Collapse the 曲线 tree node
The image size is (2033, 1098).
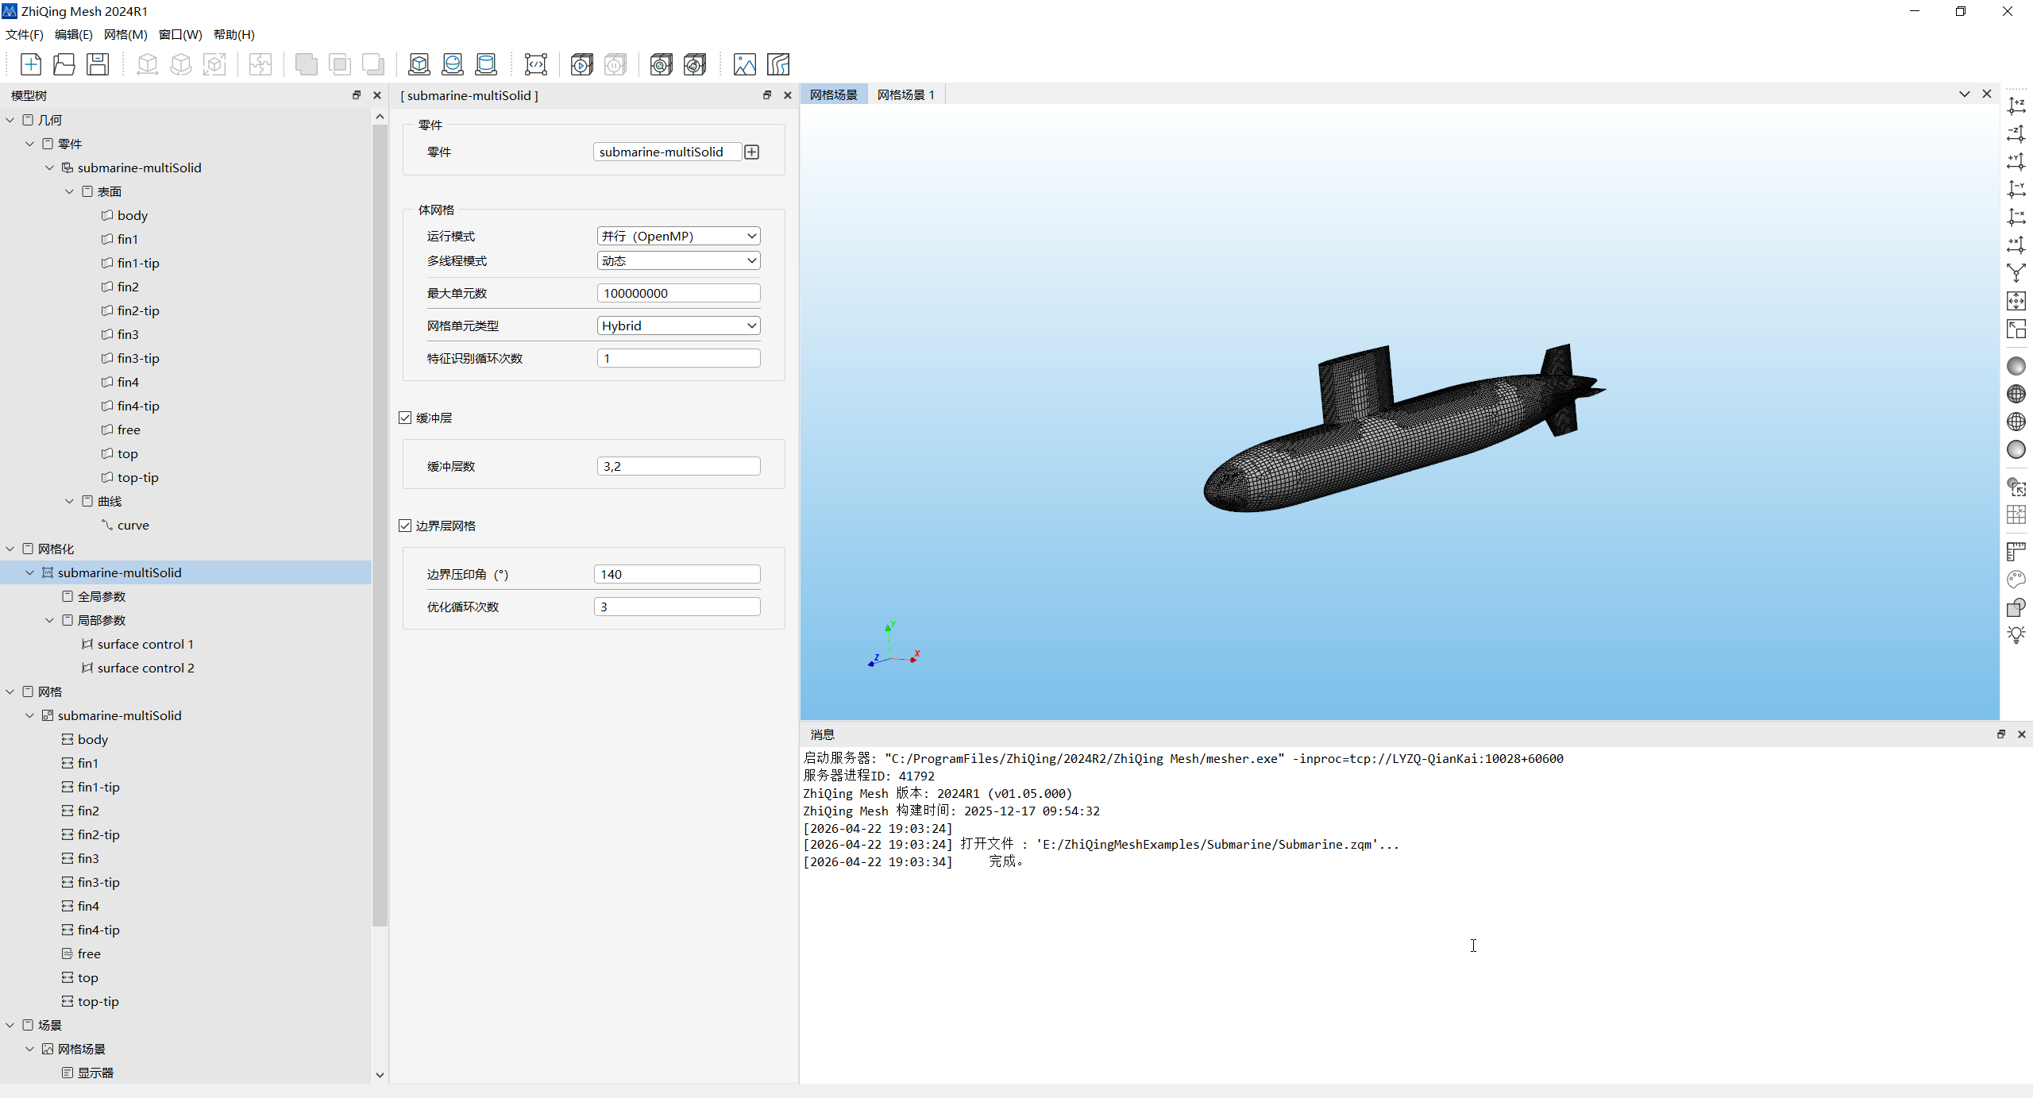click(70, 501)
